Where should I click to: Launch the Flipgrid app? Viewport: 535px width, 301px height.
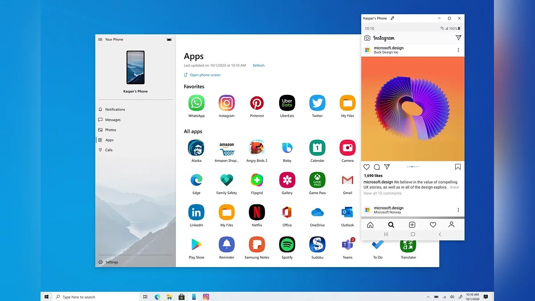click(257, 180)
